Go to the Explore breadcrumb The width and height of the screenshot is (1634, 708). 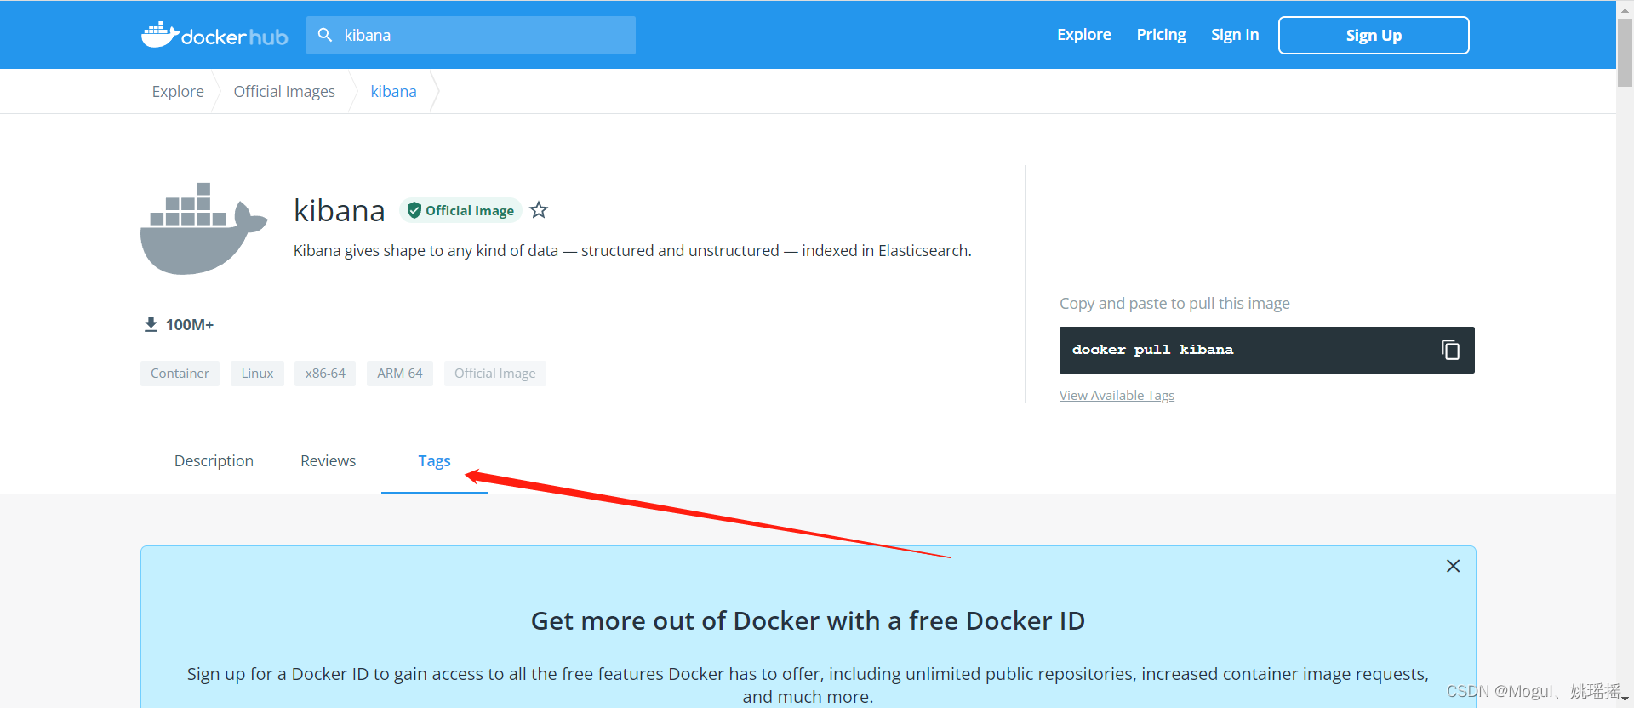[178, 91]
